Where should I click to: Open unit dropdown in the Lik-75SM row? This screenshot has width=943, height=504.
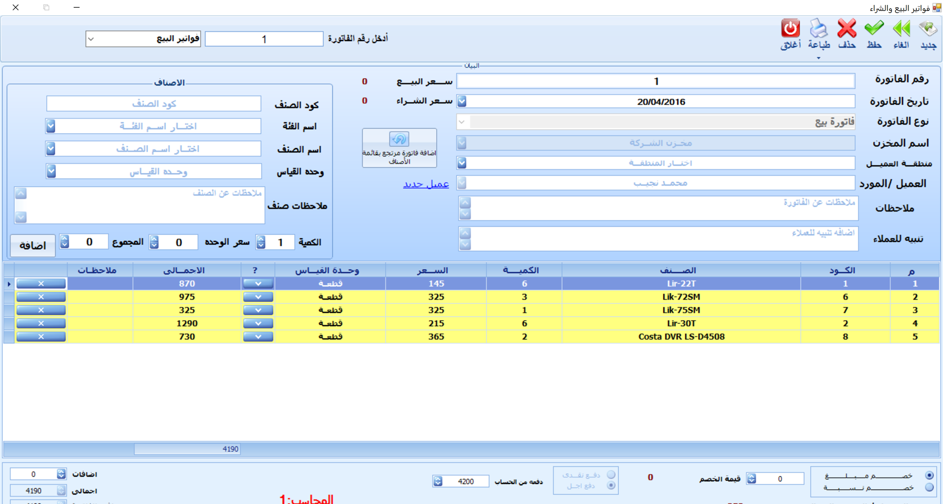click(258, 310)
